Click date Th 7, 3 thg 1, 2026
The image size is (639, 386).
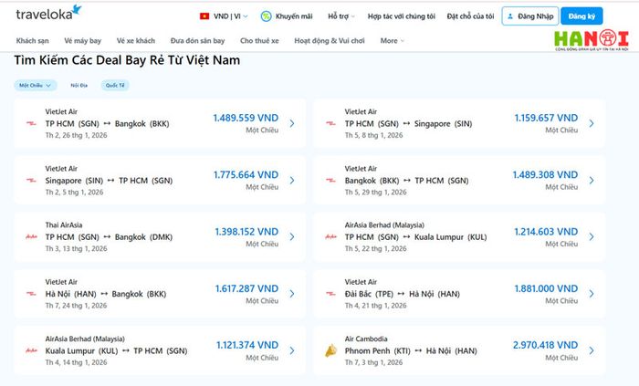tap(373, 362)
